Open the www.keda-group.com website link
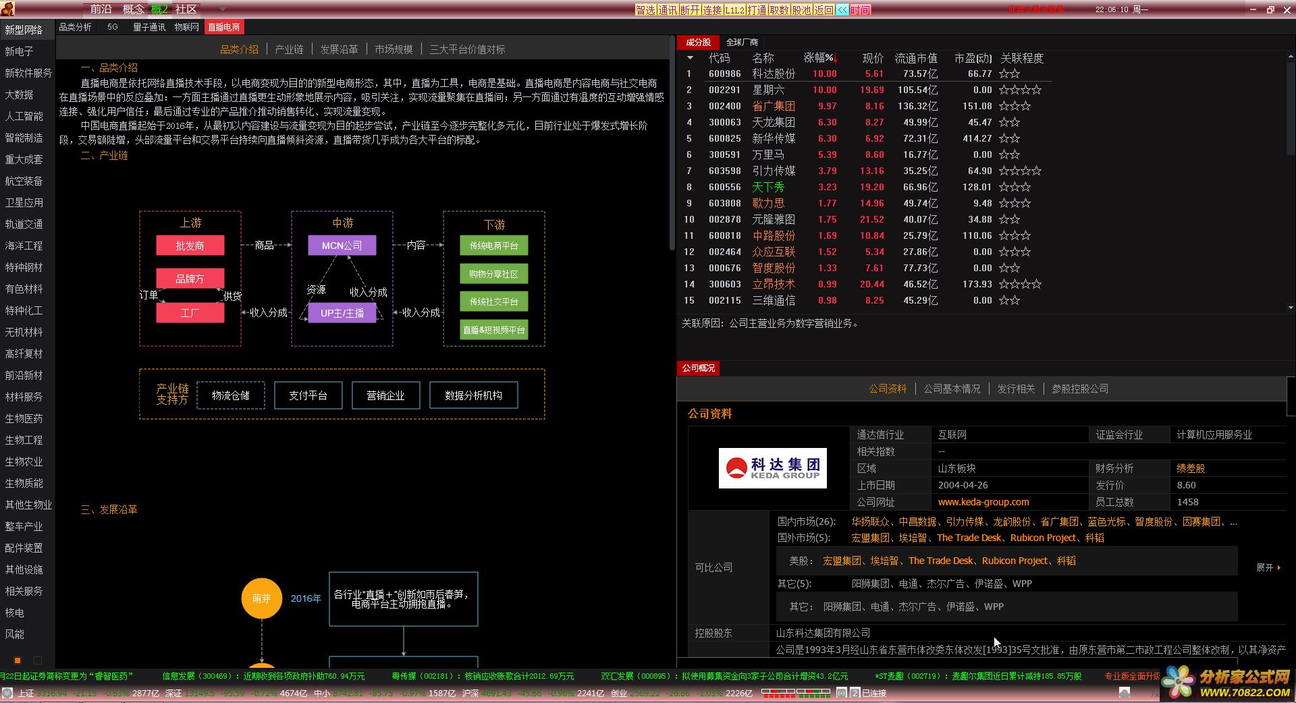The height and width of the screenshot is (703, 1296). [x=983, y=502]
